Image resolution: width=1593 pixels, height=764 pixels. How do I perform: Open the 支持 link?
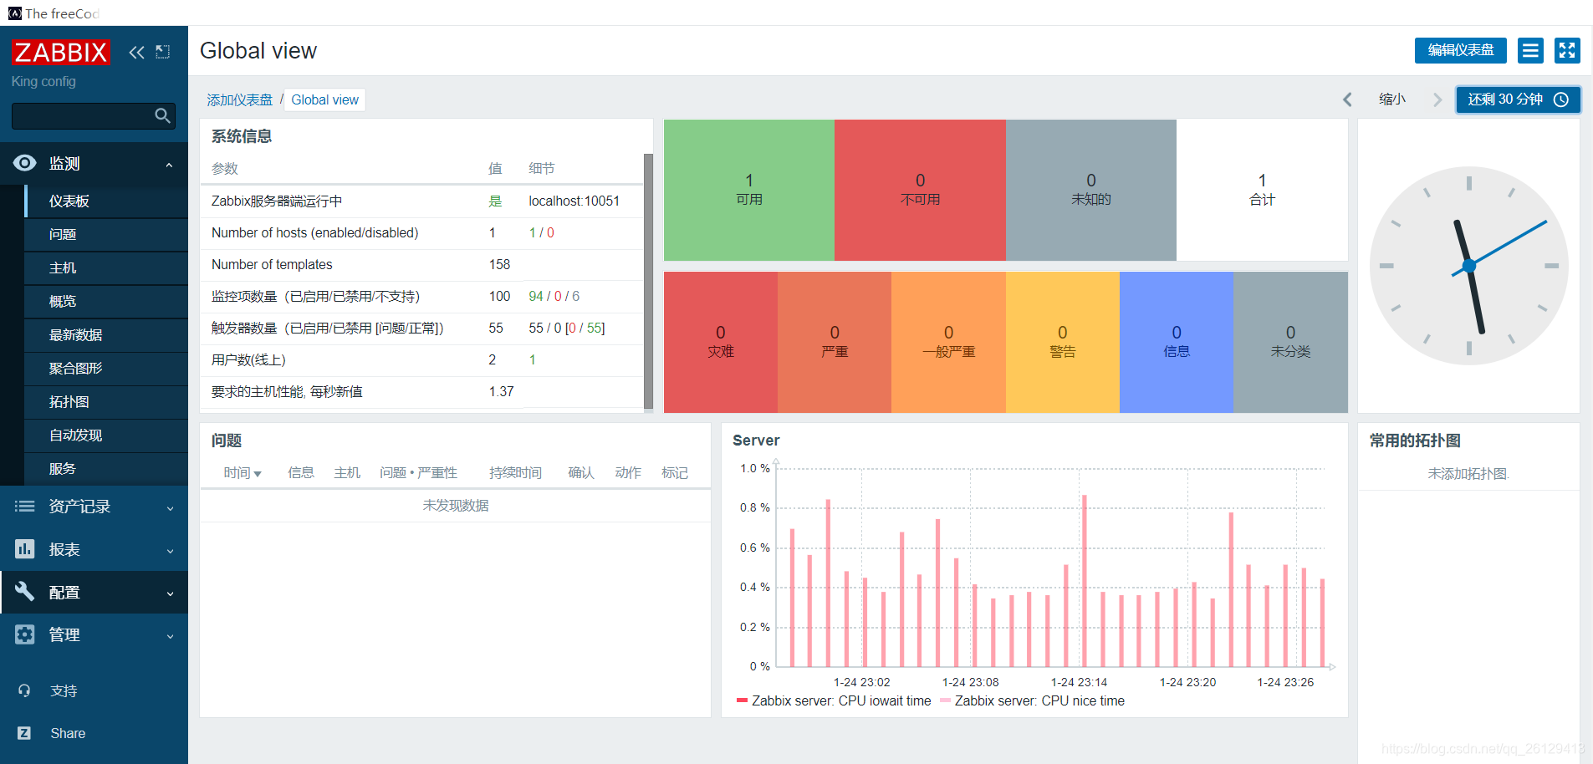click(x=64, y=690)
